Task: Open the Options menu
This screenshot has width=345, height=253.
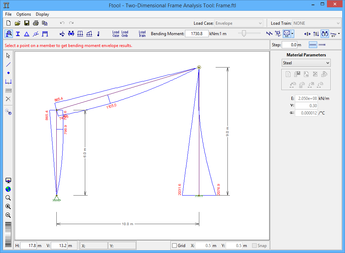Action: (24, 14)
